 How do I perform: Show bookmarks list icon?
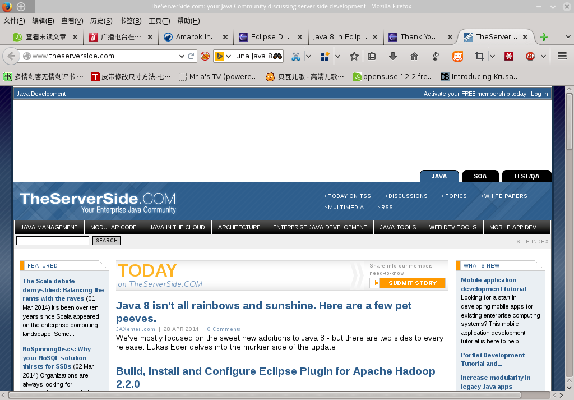coord(372,56)
